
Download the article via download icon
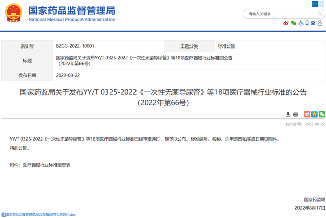pos(288,114)
